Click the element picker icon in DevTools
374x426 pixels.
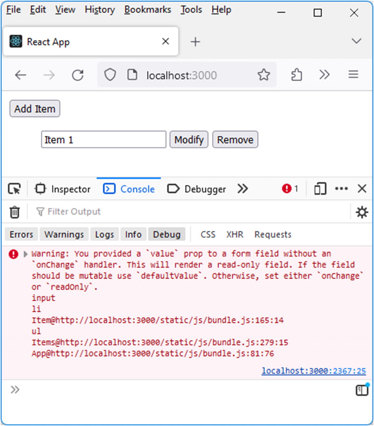tap(14, 189)
